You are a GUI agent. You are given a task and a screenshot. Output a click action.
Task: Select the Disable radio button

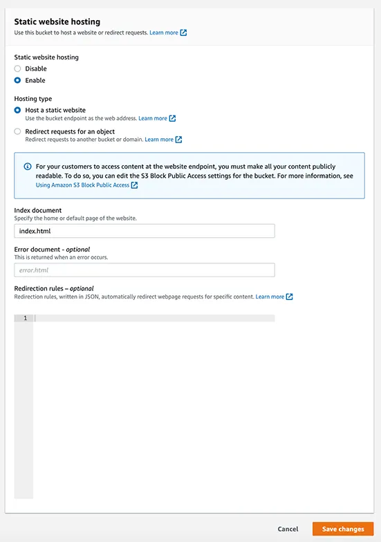click(x=17, y=68)
